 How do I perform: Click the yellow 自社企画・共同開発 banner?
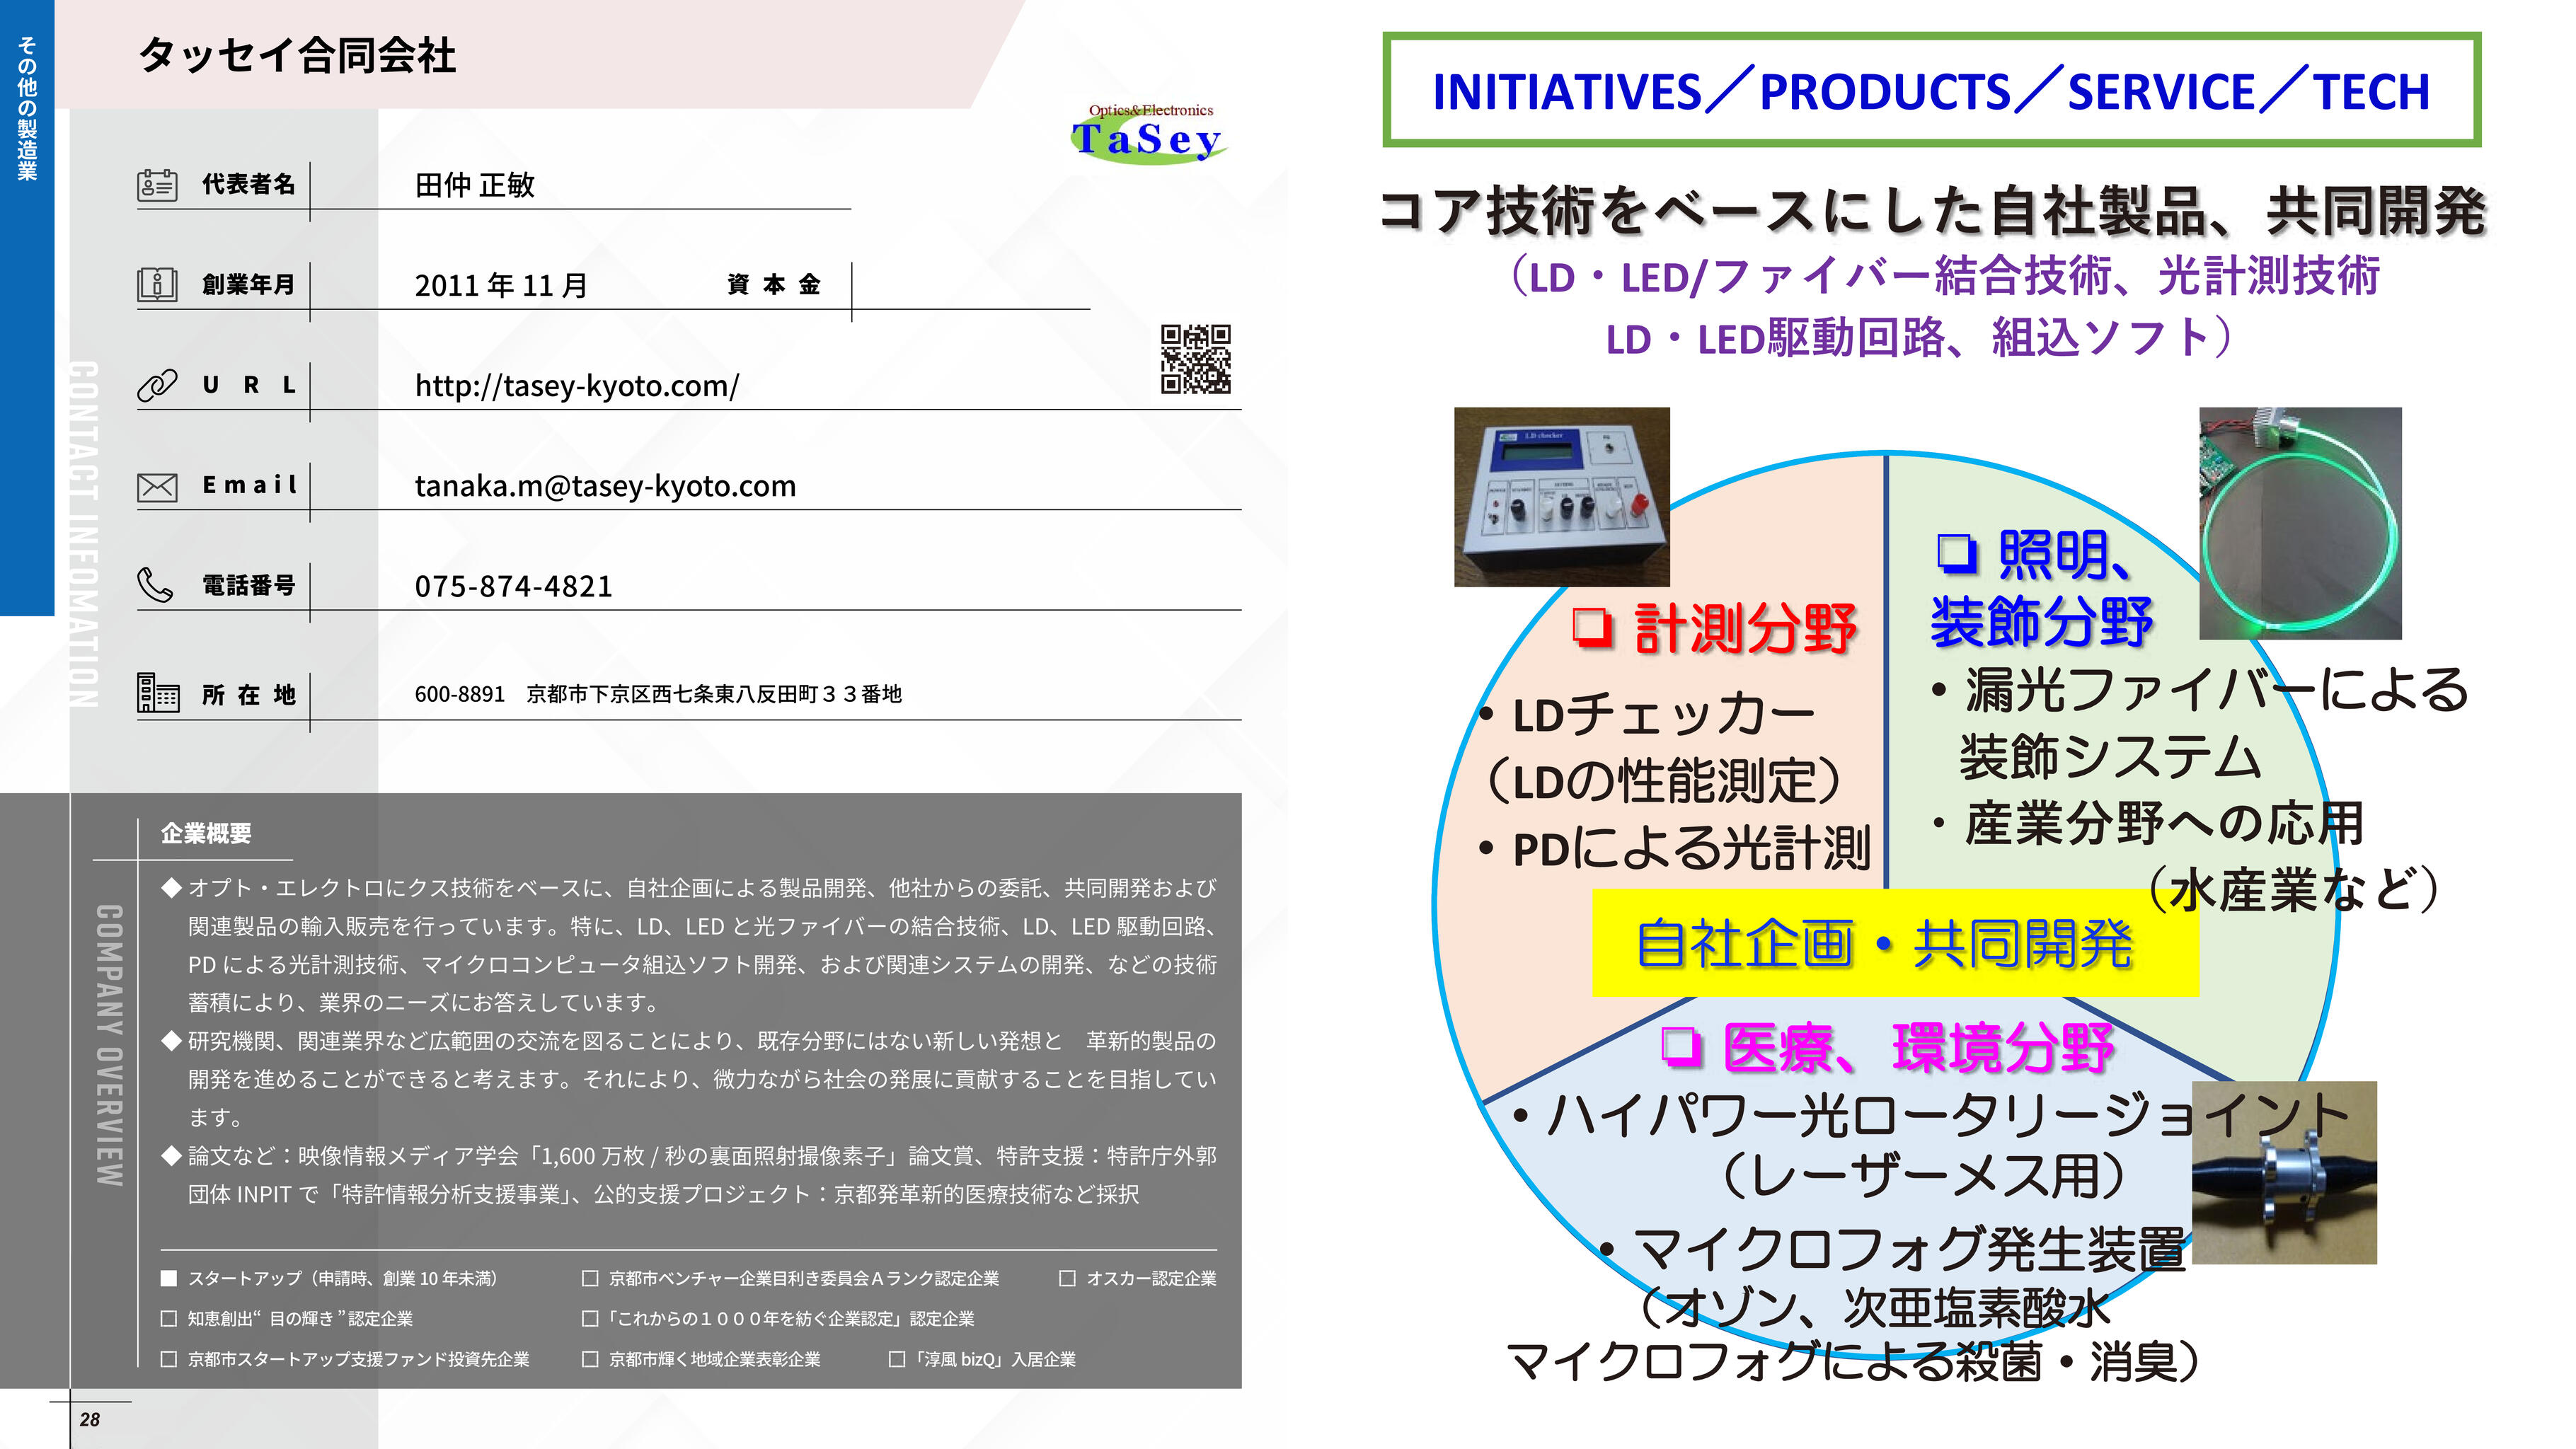click(1895, 943)
